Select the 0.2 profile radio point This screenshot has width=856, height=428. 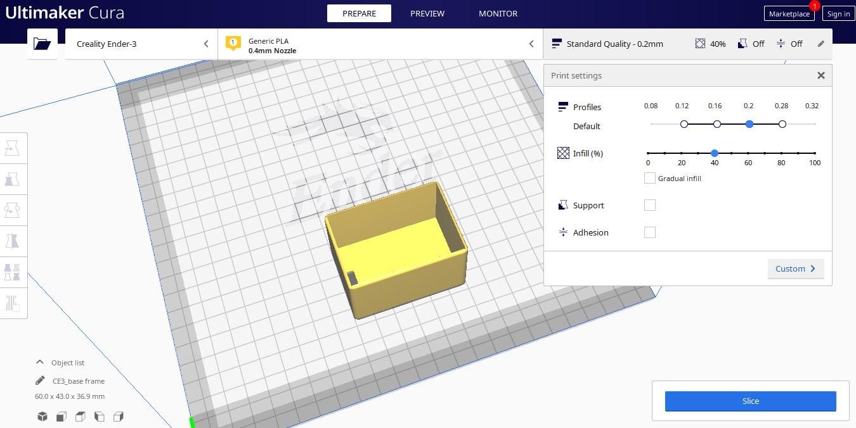coord(749,124)
